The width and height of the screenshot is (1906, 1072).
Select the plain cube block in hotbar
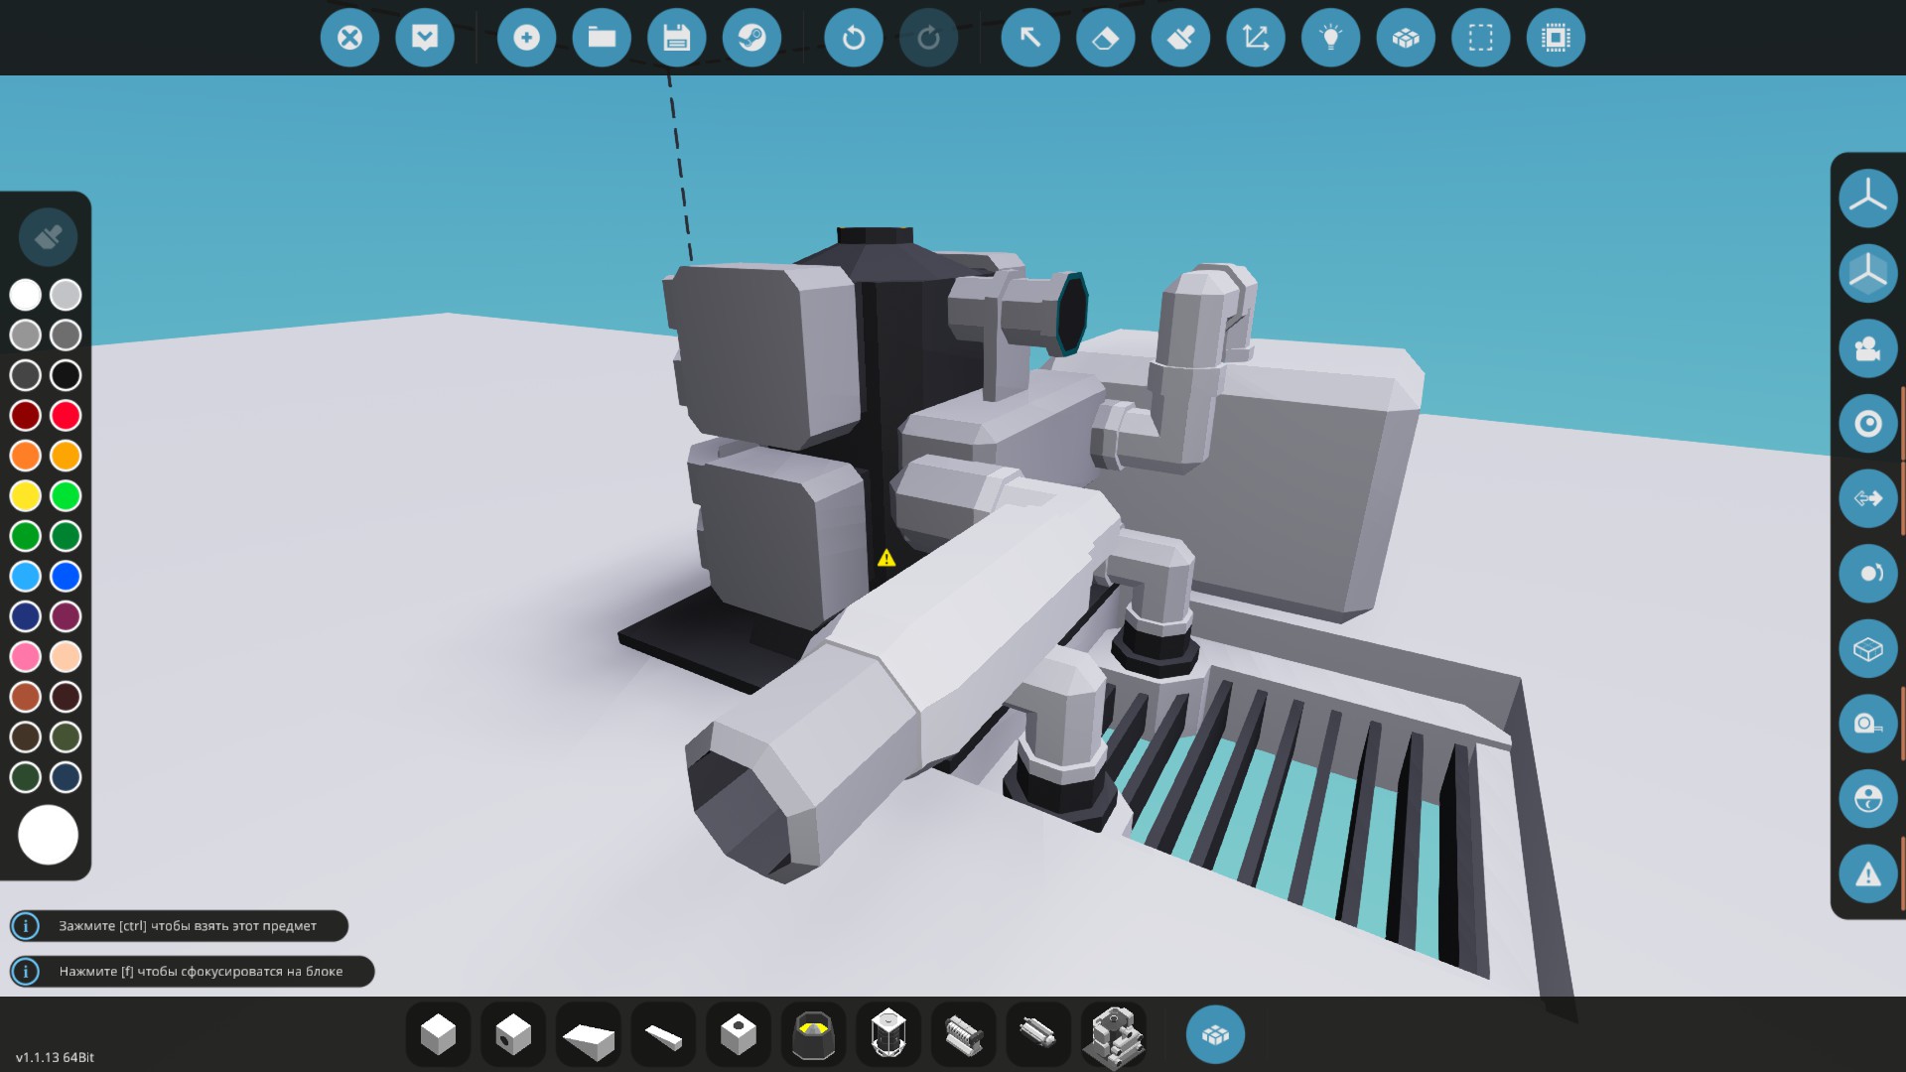tap(438, 1034)
